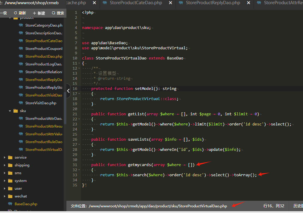Open StoreProductDao.php in file tree

(x=44, y=56)
